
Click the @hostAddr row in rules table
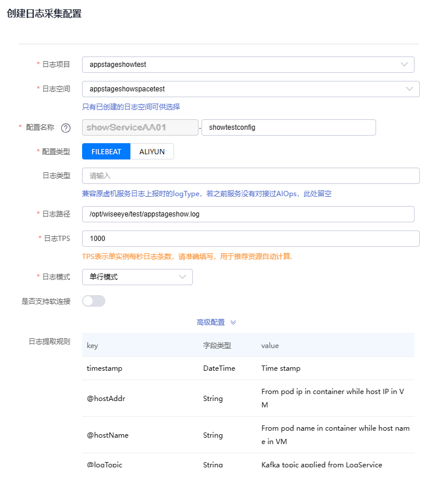pyautogui.click(x=248, y=399)
